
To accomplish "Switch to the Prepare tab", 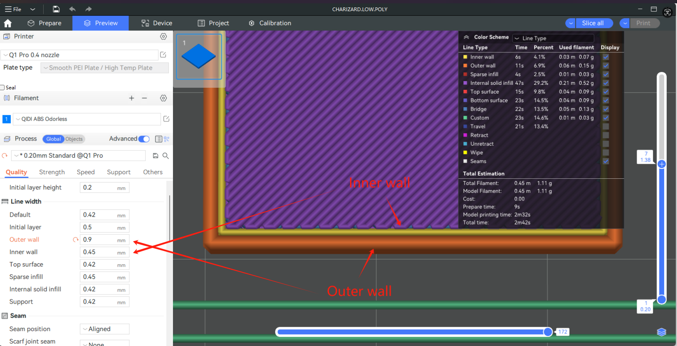I will [44, 23].
